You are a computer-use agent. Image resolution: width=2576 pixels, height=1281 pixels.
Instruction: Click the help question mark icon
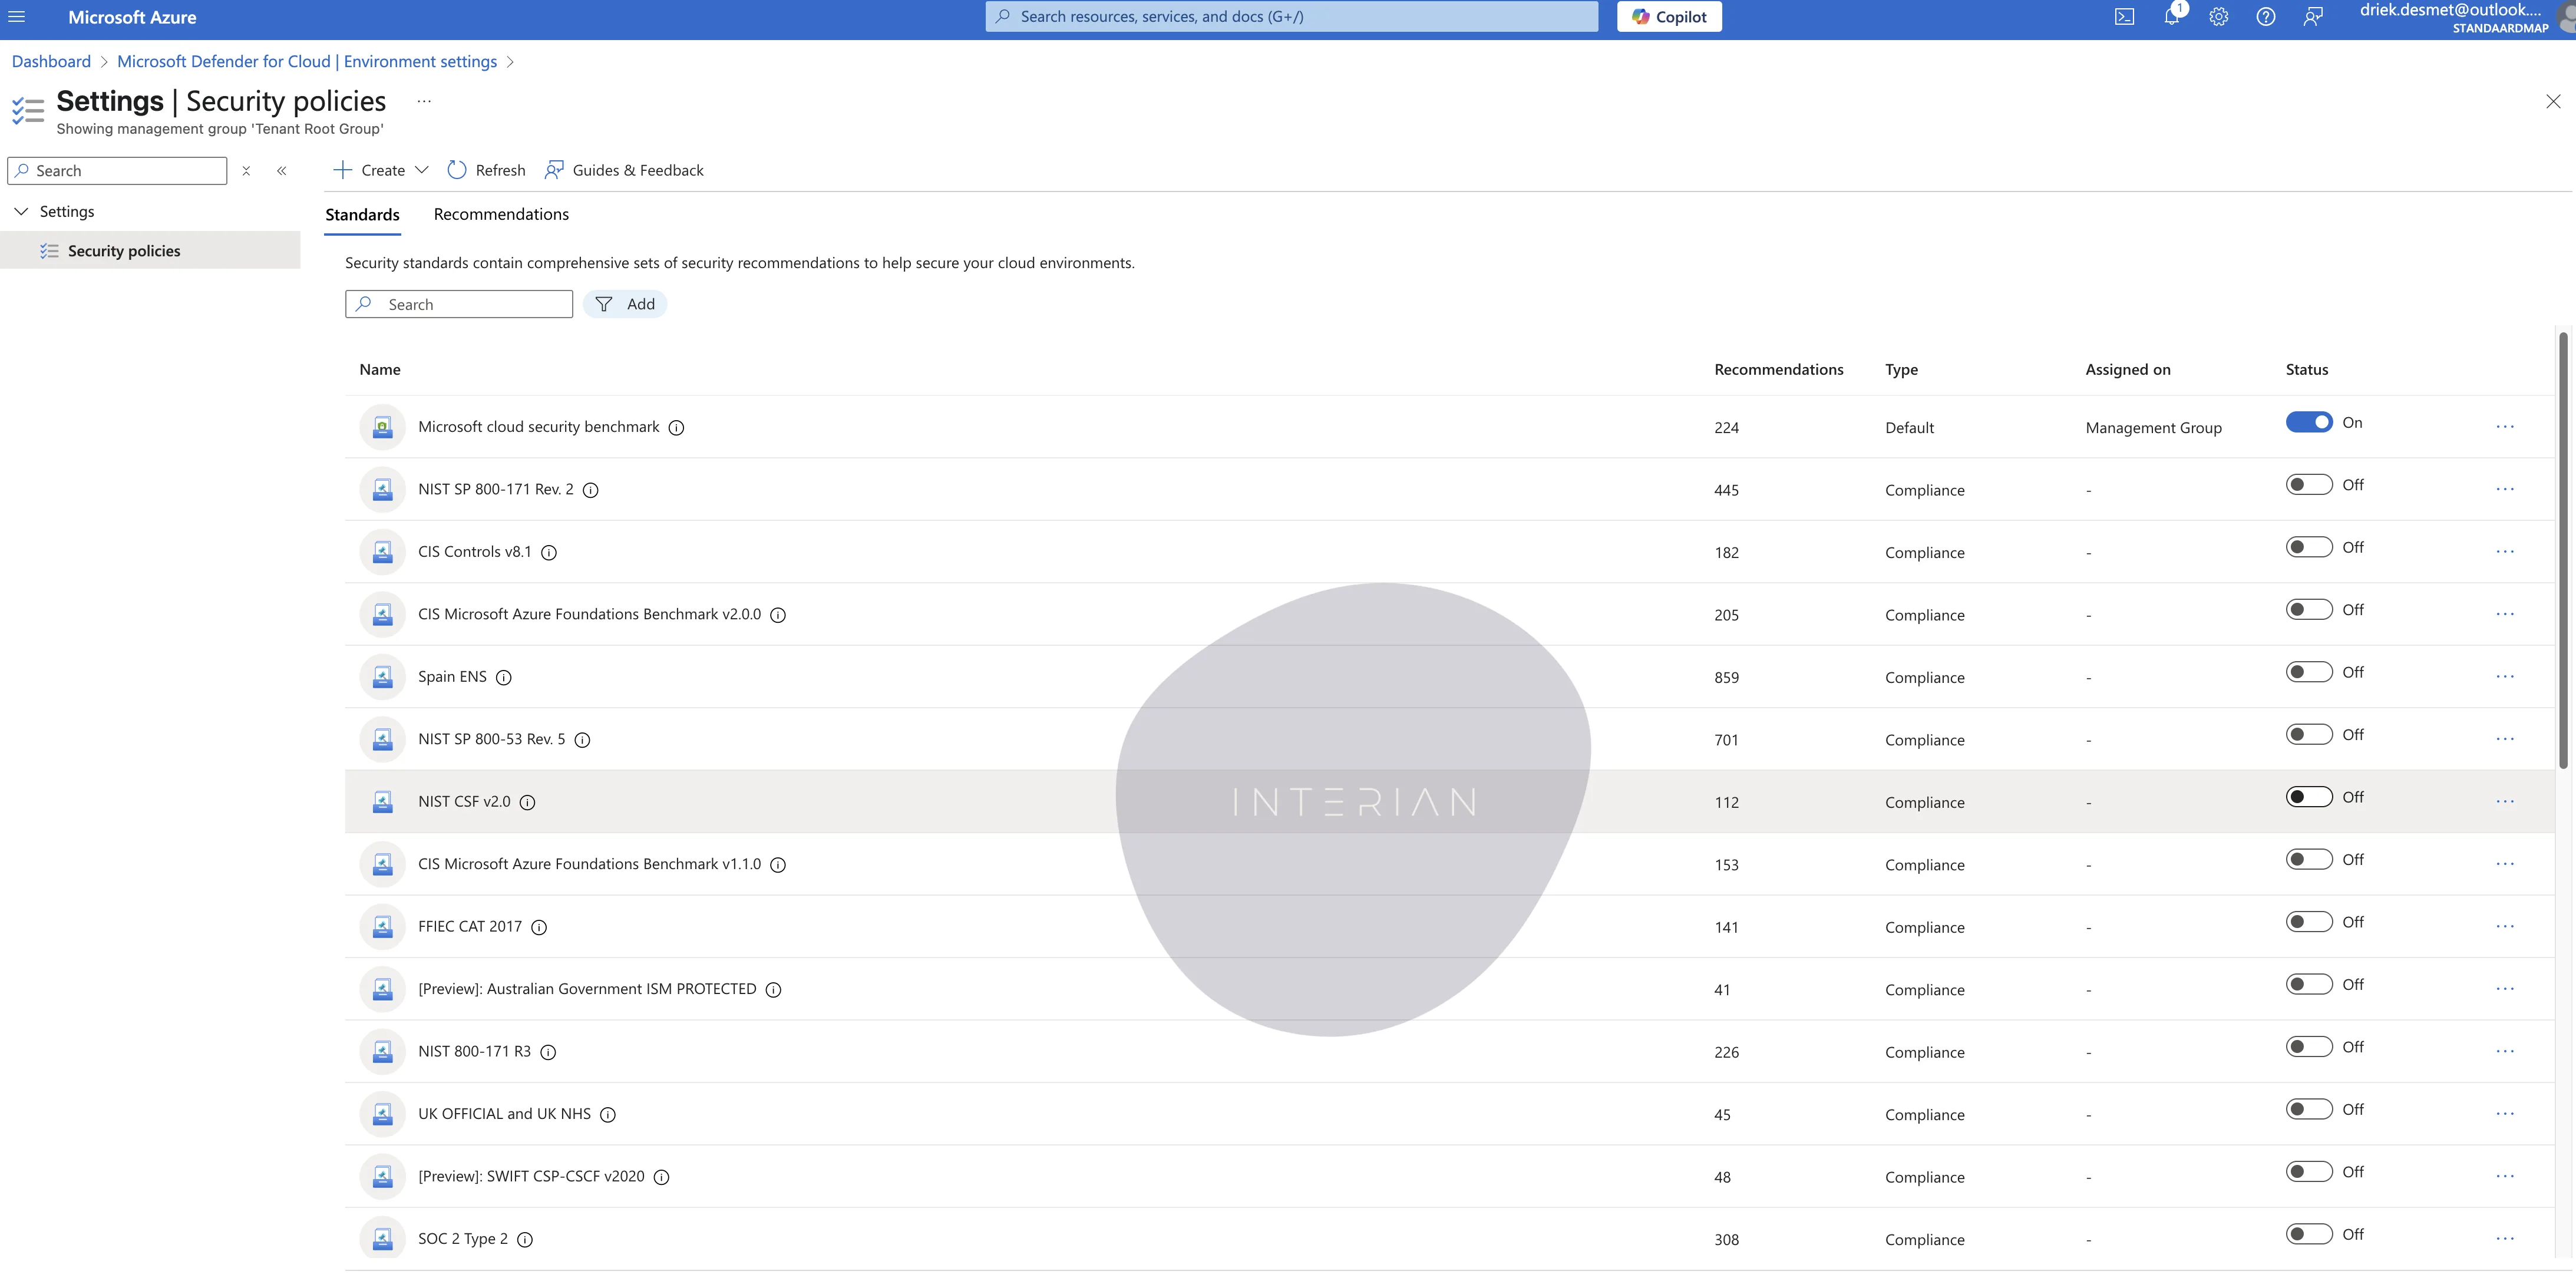tap(2265, 17)
